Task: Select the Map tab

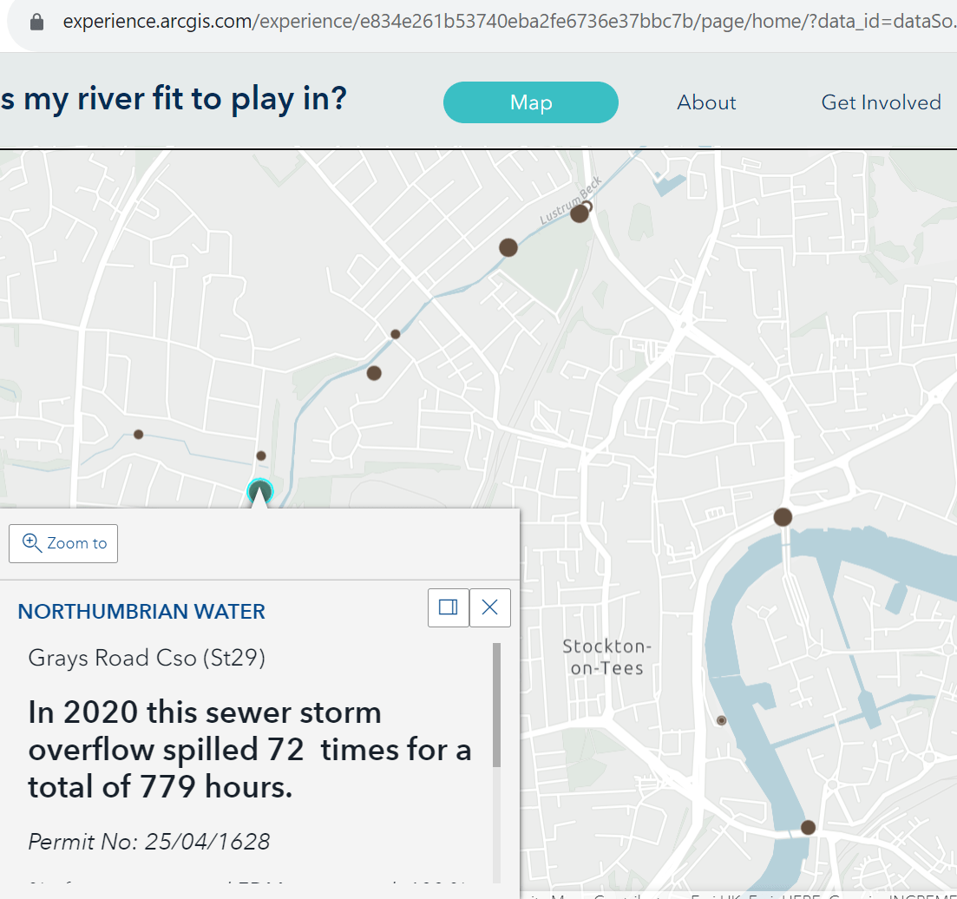Action: click(530, 102)
